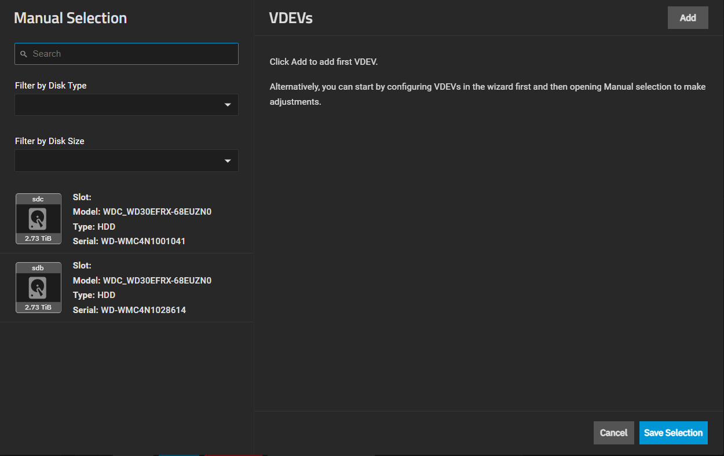Open the Filter by Disk Size dropdown

(126, 160)
